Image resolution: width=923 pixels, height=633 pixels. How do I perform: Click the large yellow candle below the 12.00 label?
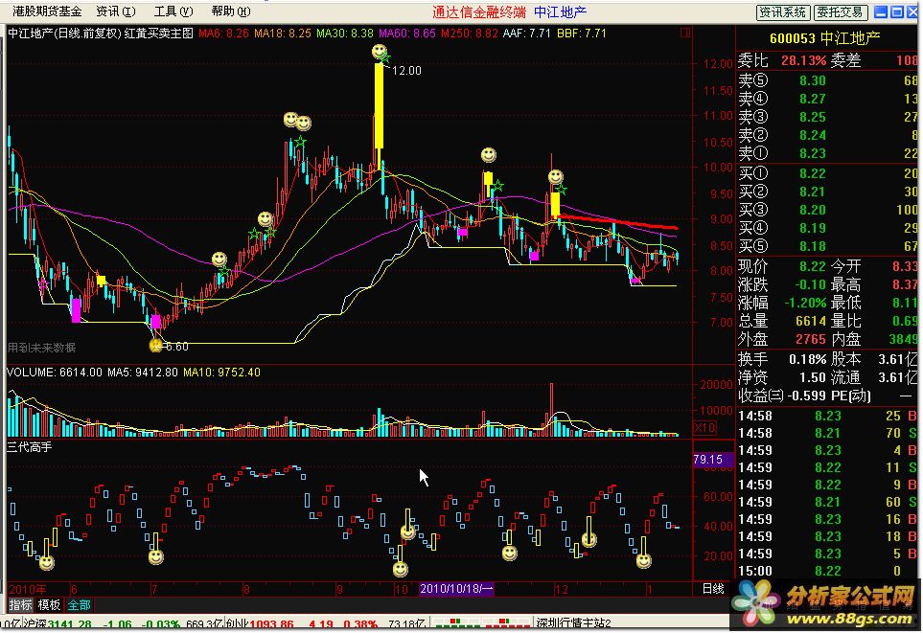click(x=380, y=105)
